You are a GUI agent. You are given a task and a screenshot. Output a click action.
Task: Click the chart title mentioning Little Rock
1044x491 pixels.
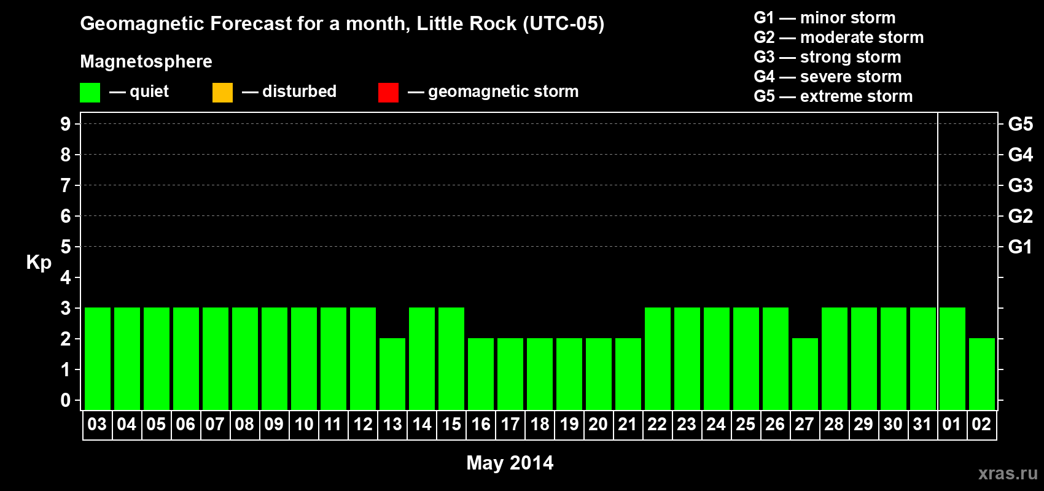pos(342,24)
